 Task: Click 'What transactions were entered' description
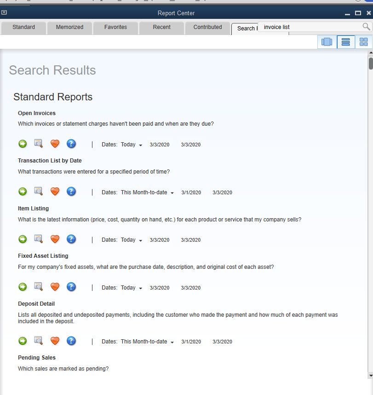click(94, 172)
